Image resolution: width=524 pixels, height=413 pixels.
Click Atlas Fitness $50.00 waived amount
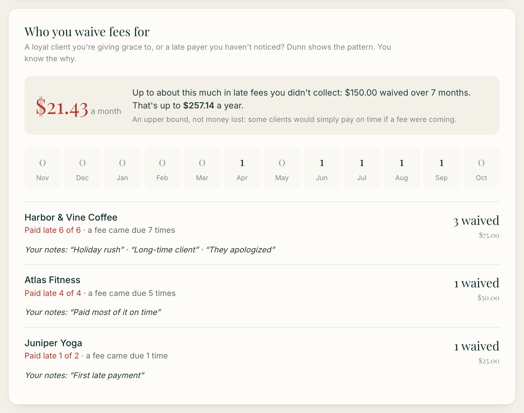[x=488, y=298]
